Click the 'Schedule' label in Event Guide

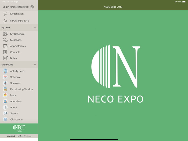click(x=15, y=77)
